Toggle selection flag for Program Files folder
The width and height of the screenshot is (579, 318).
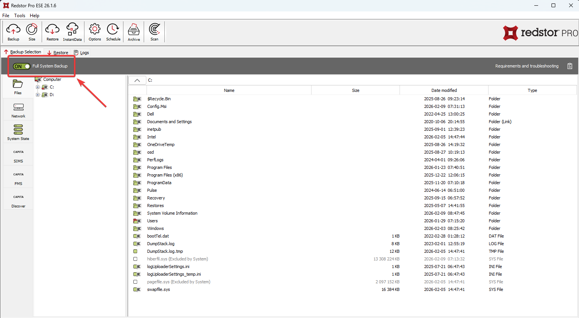click(x=137, y=167)
